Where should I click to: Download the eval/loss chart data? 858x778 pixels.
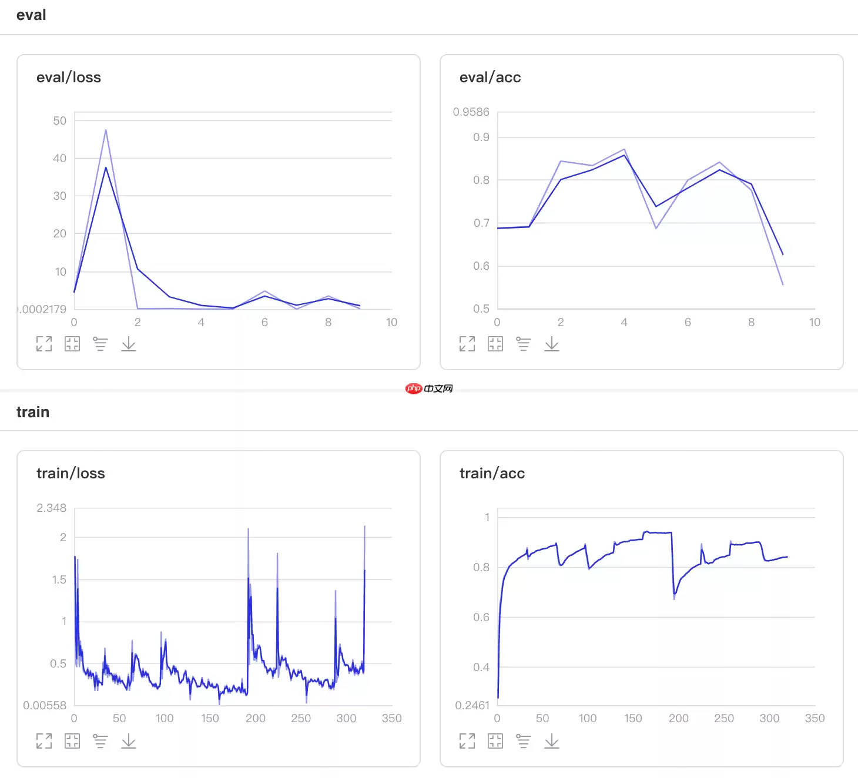pos(129,344)
